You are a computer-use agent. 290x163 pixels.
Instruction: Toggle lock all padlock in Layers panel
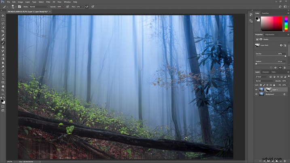[274, 85]
